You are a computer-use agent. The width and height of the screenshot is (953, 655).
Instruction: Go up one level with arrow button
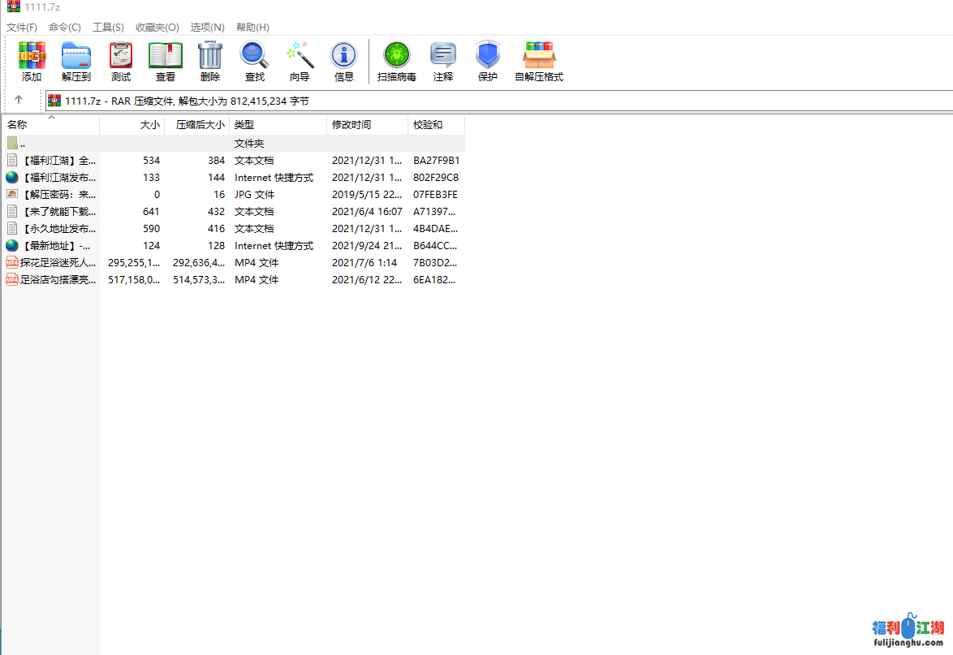pyautogui.click(x=19, y=100)
